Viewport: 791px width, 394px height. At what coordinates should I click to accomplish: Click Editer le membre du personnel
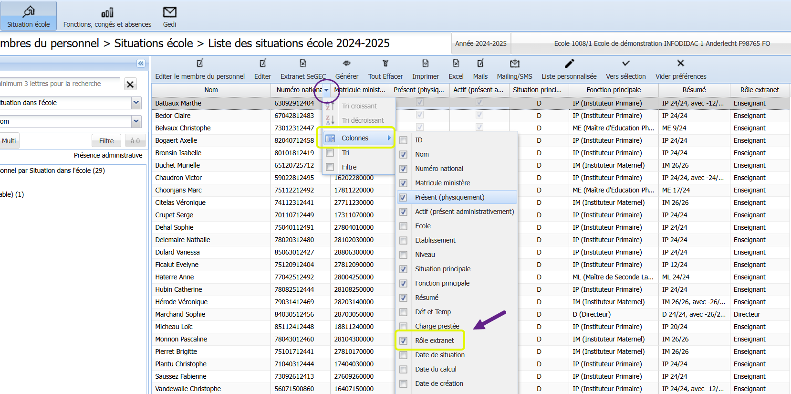(200, 69)
